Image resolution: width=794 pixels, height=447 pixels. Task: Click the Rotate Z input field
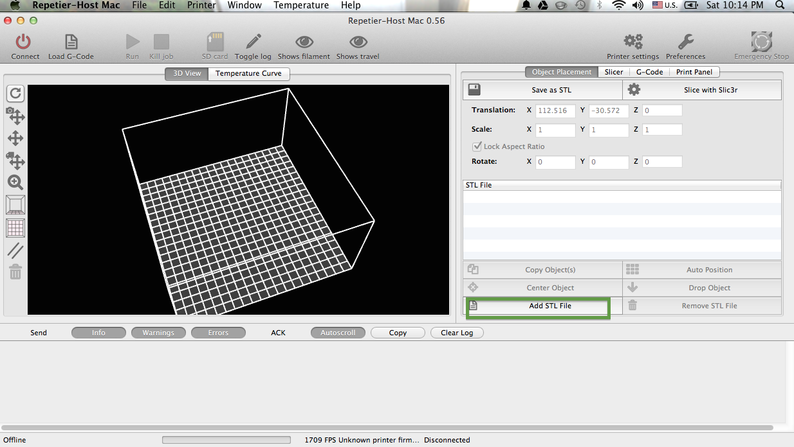tap(662, 162)
